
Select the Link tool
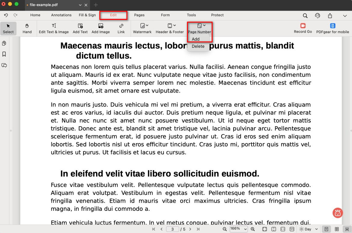121,28
